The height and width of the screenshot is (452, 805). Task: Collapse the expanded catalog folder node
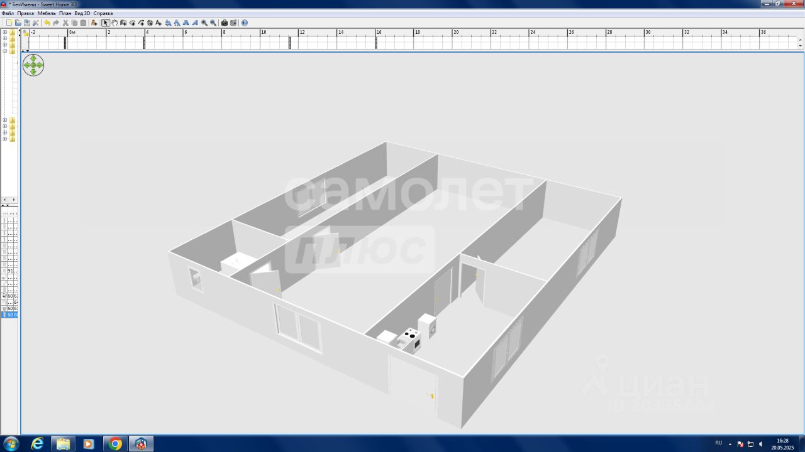tap(5, 51)
